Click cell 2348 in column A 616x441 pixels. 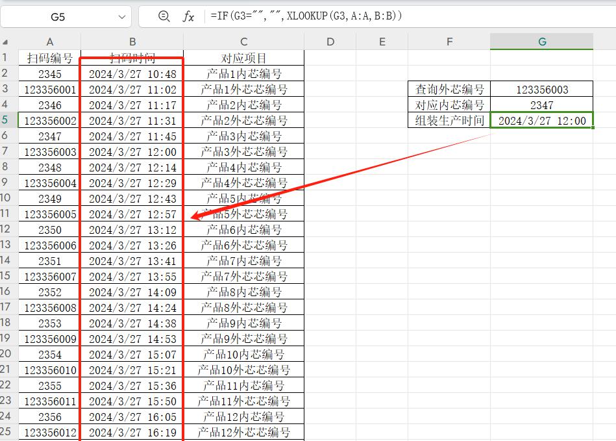click(x=49, y=167)
